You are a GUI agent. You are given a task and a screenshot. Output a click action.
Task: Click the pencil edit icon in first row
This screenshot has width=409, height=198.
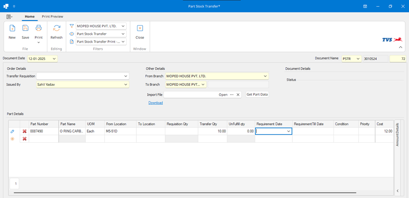pos(13,131)
